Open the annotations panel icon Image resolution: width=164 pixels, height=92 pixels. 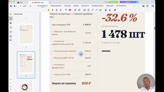pos(11,32)
